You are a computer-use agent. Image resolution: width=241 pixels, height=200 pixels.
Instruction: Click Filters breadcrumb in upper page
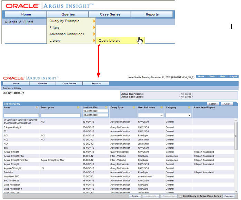click(28, 22)
